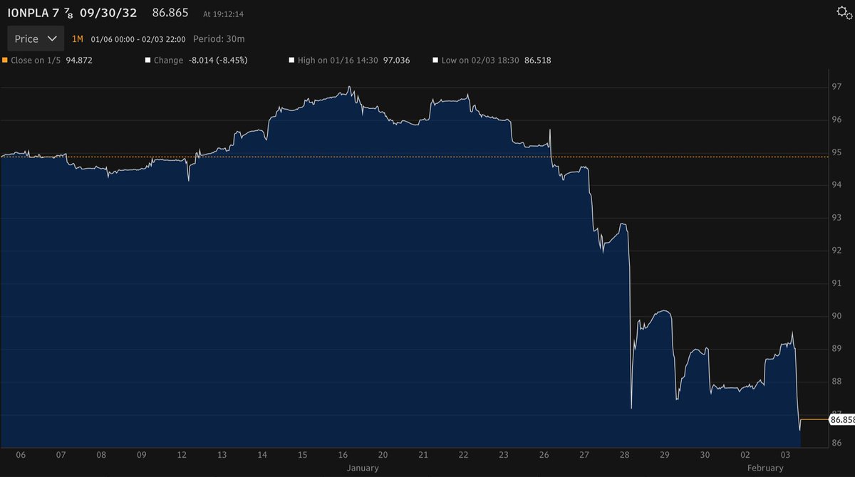Toggle the Low on 02/03 18:30 legend marker
Viewport: 855px width, 477px height.
435,61
